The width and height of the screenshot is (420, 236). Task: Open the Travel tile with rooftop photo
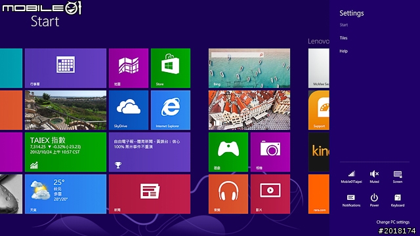click(x=249, y=110)
